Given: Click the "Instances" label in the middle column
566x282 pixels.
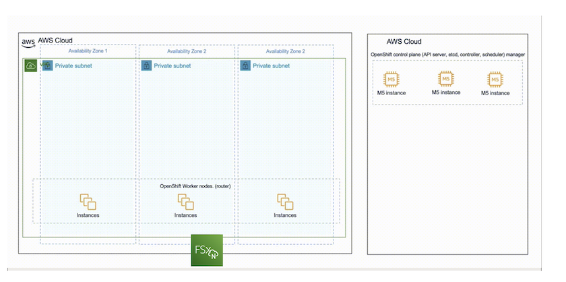Looking at the screenshot, I should tap(185, 215).
